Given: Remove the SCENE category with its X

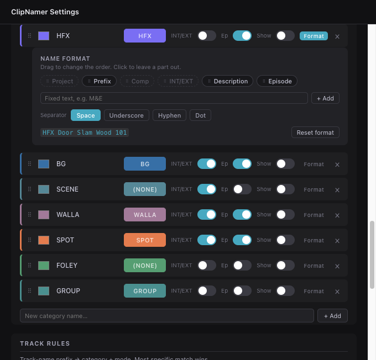Looking at the screenshot, I should coord(337,190).
